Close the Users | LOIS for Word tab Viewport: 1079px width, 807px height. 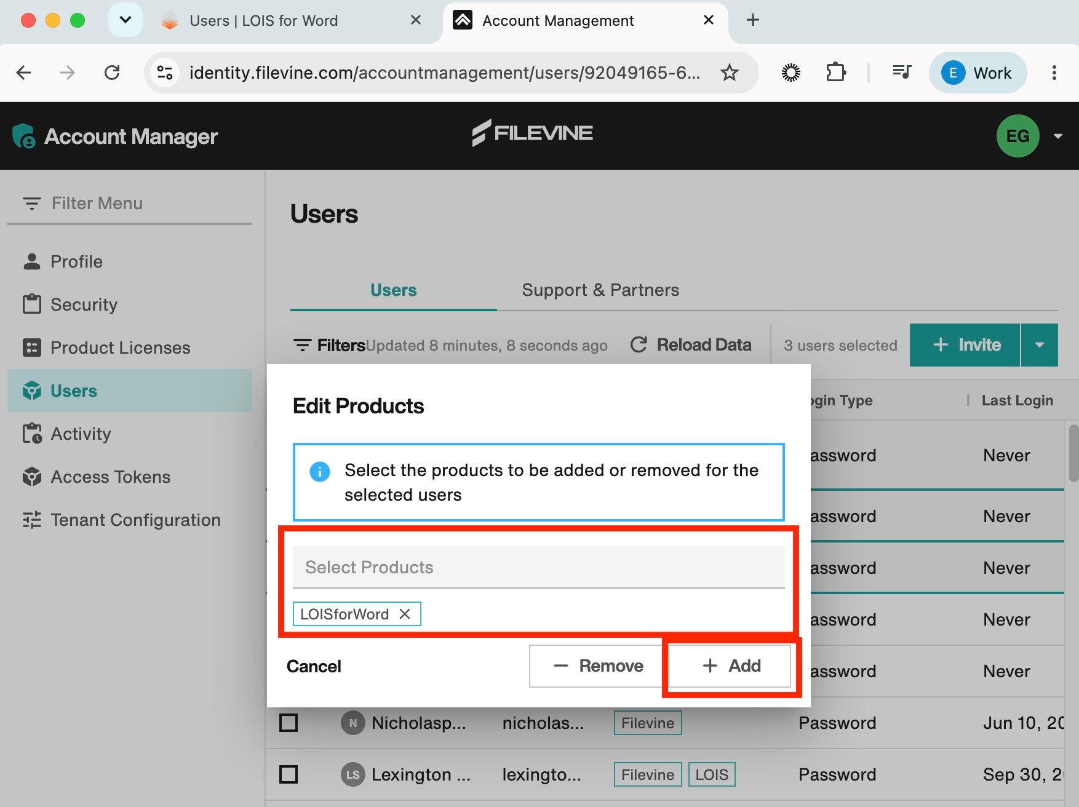tap(416, 20)
